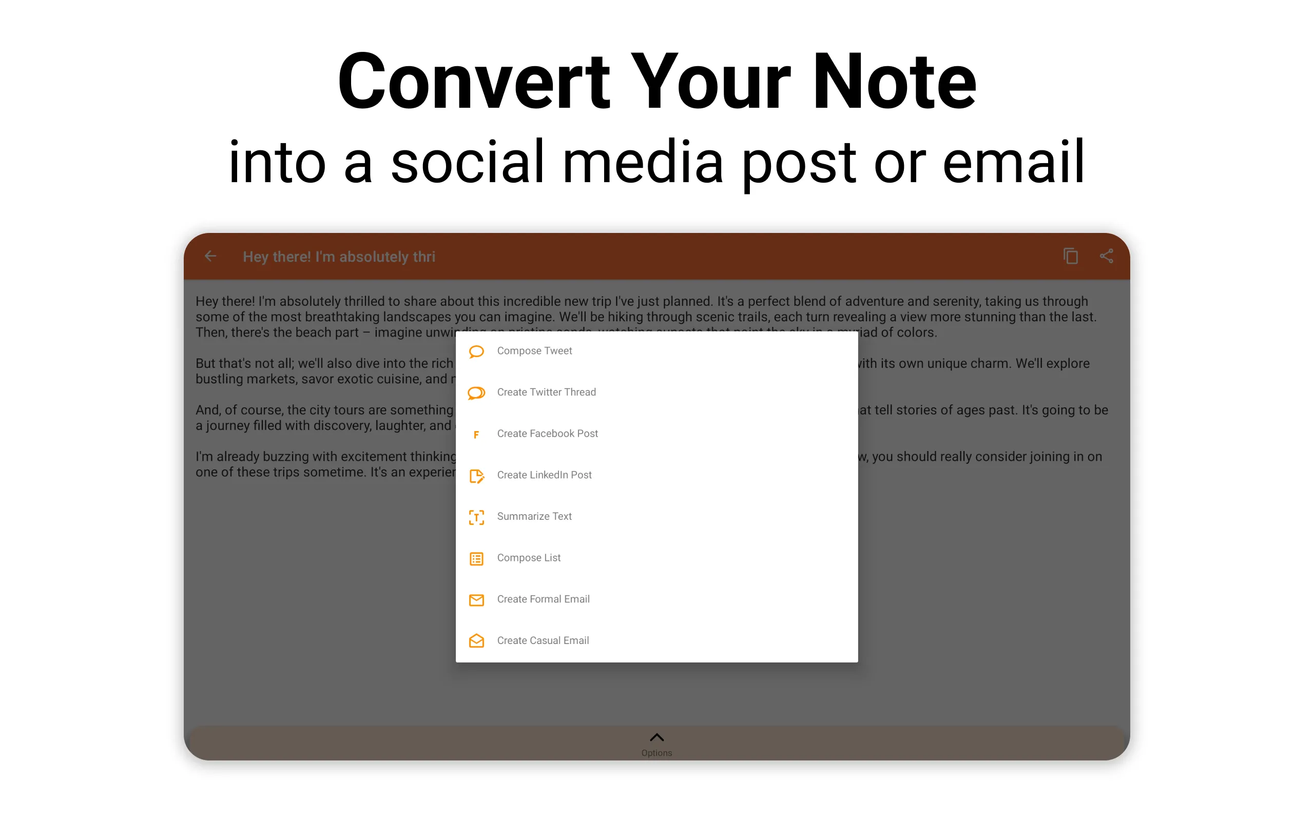
Task: Select the Create Casual Email icon
Action: pos(477,640)
